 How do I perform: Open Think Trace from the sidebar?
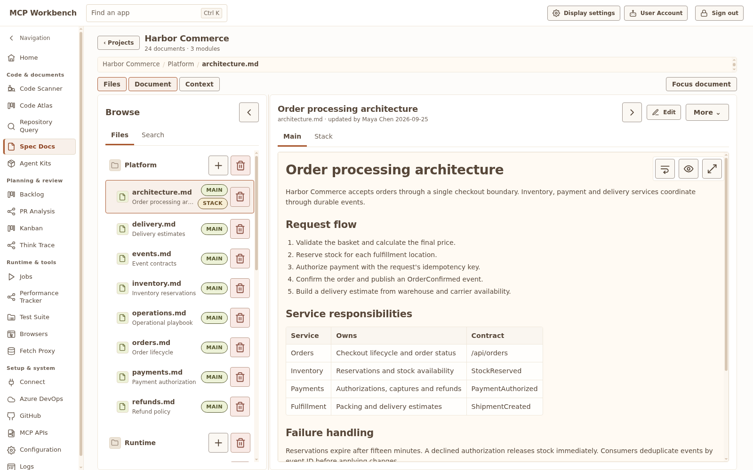point(40,245)
